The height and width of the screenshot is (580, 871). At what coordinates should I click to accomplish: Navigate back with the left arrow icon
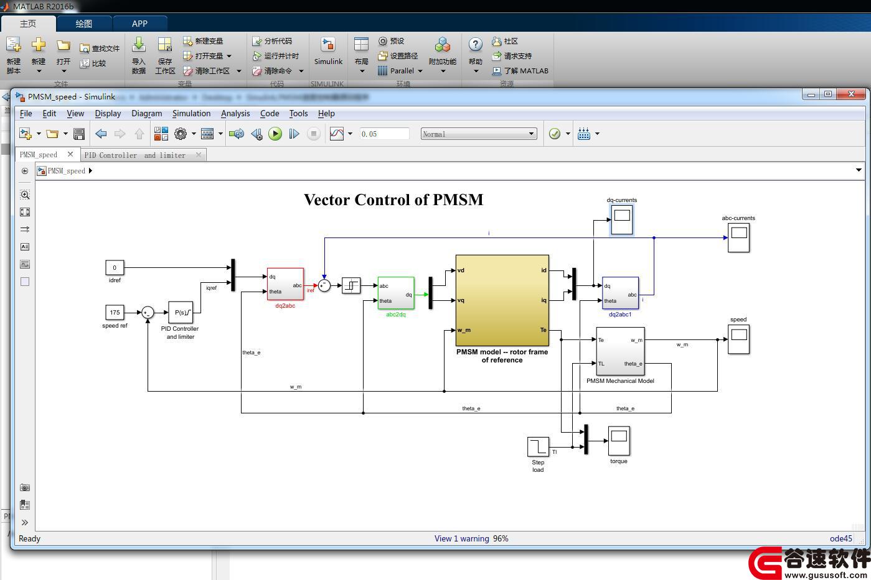coord(101,134)
